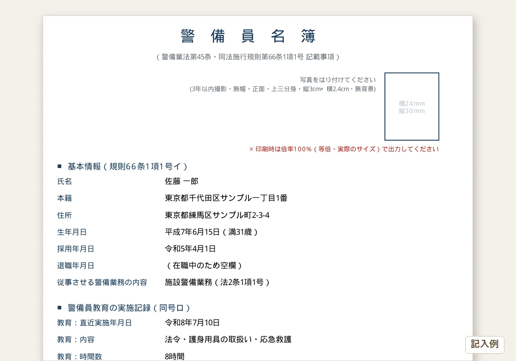516x361 pixels.
Task: Select the value 法令・護身用具の取扱い・応急救護
Action: [x=228, y=340]
